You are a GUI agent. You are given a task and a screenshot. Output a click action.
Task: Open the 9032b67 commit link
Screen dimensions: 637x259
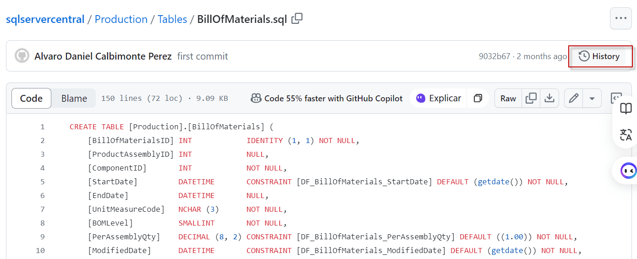pos(494,56)
